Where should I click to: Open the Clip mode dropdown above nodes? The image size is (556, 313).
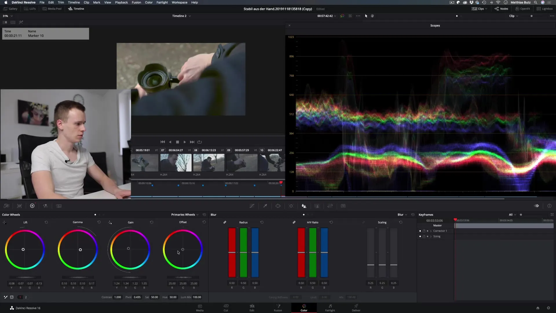tap(514, 16)
